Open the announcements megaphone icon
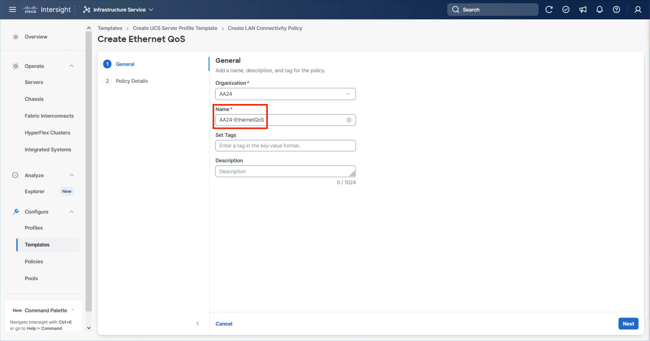Screen dimensions: 650x341 point(583,10)
